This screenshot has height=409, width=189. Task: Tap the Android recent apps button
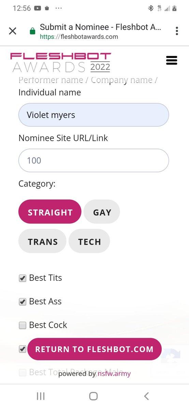pos(41,396)
